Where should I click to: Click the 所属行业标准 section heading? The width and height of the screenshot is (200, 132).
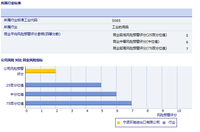click(11, 3)
